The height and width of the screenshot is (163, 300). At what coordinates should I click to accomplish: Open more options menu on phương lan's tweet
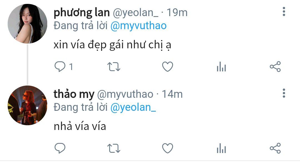[x=284, y=12]
